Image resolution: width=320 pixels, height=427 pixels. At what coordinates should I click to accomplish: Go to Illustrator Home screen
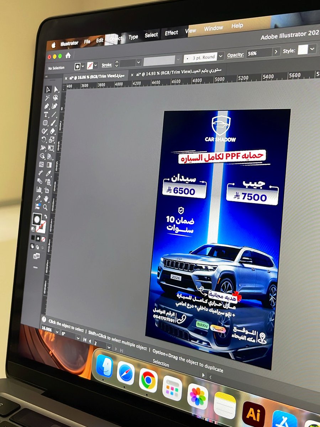pos(68,56)
